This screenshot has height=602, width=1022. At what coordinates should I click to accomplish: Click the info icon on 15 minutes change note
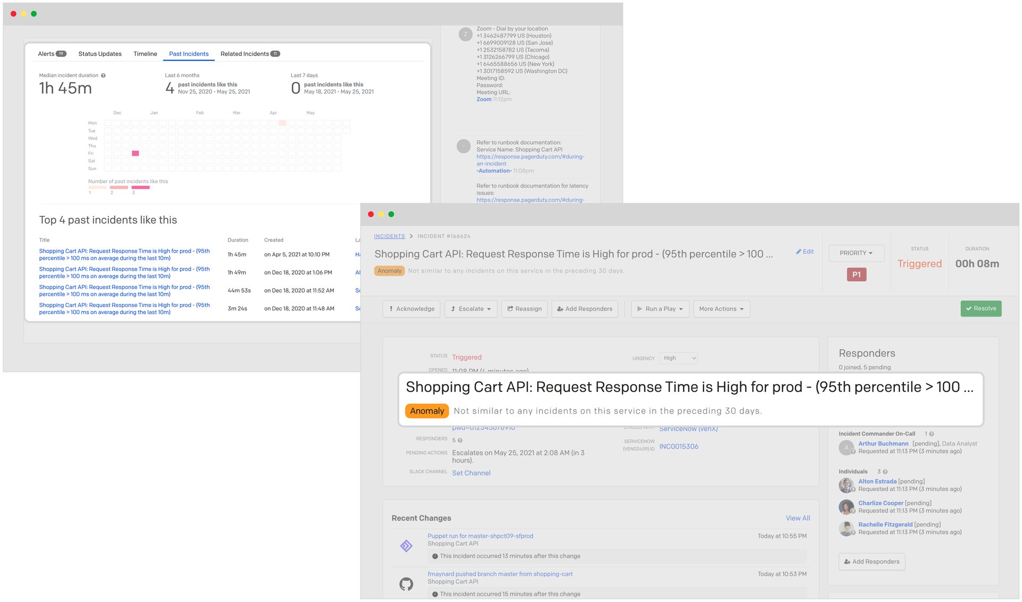click(x=435, y=595)
